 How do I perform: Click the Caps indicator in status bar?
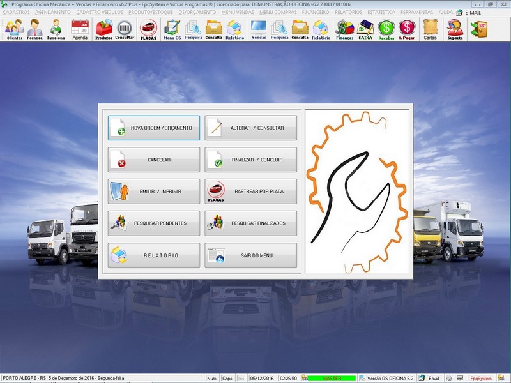227,378
